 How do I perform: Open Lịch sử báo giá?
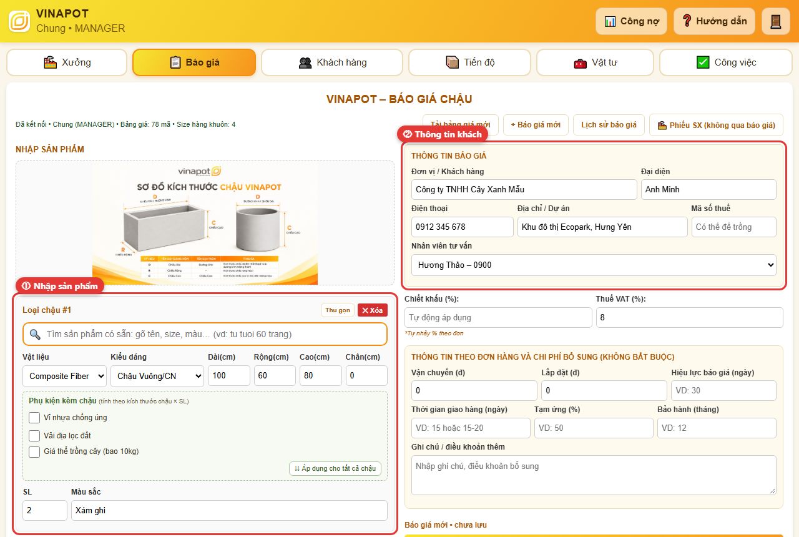click(x=609, y=125)
